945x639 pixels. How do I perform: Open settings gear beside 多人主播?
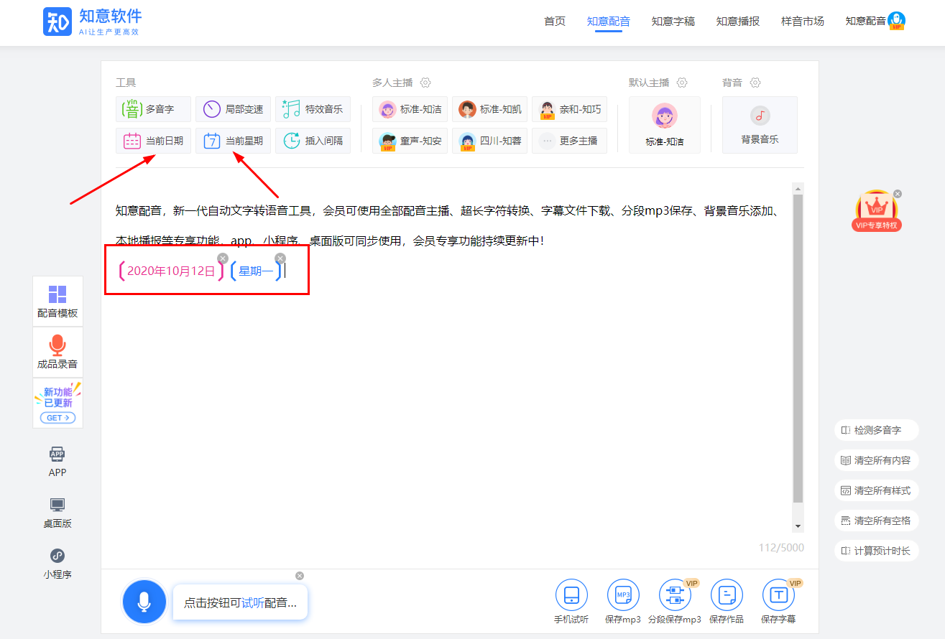pos(425,83)
